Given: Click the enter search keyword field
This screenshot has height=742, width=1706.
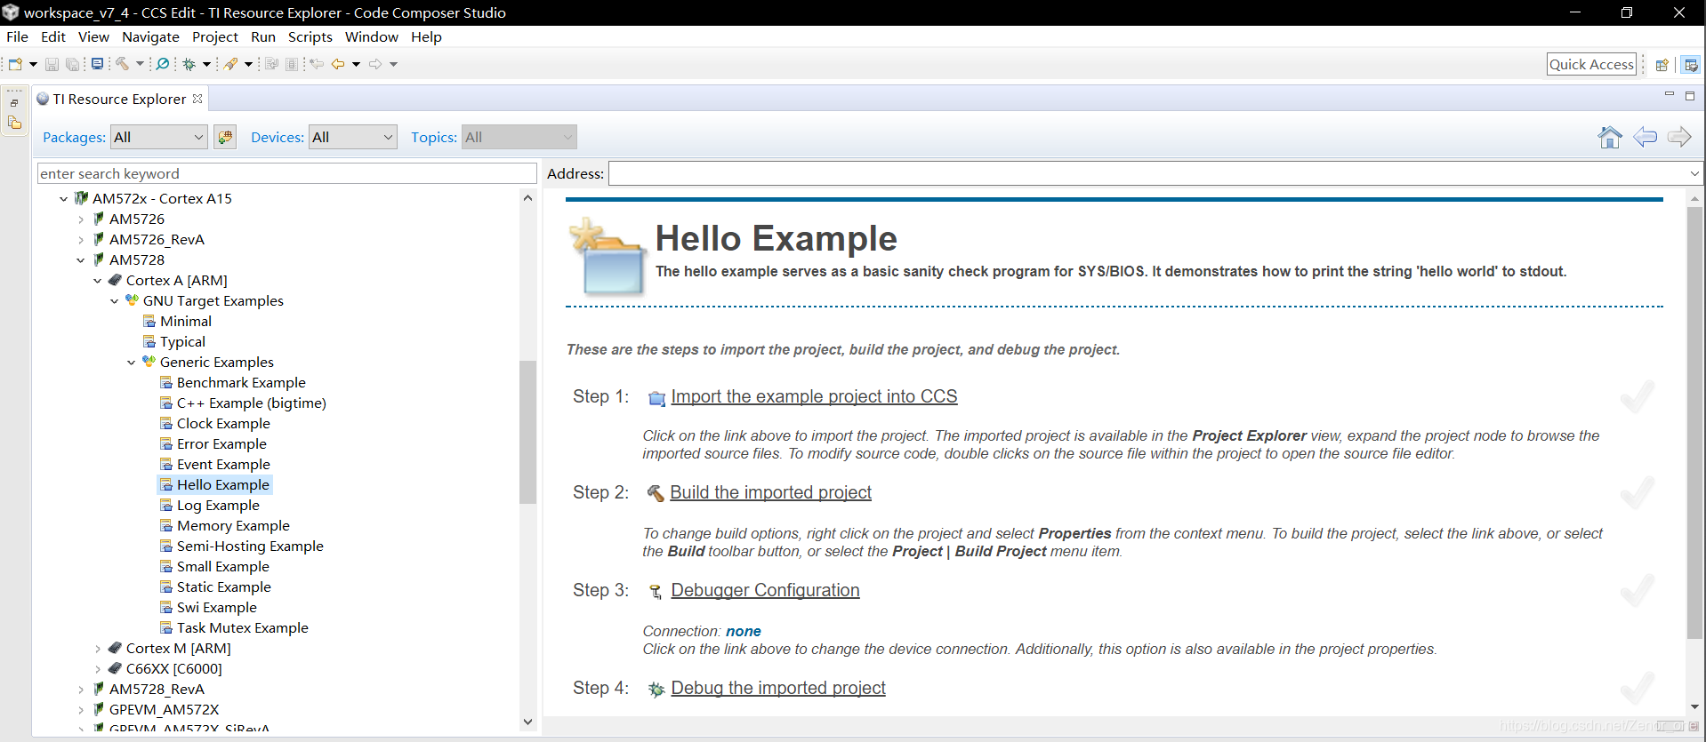Looking at the screenshot, I should [x=287, y=173].
